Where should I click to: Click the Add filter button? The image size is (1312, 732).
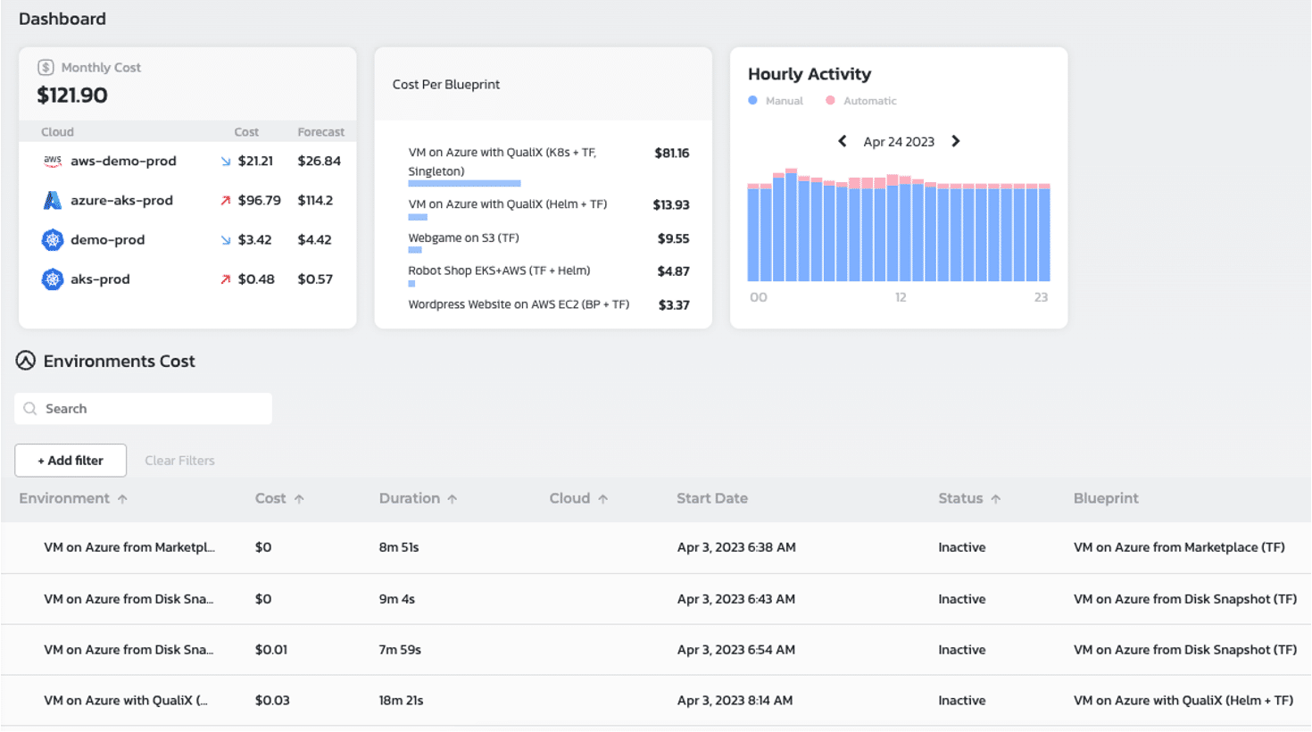(71, 461)
